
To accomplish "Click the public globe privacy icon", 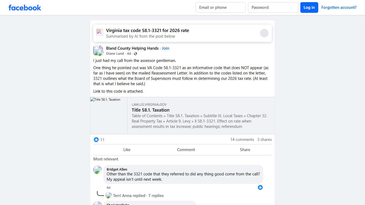I will click(135, 54).
